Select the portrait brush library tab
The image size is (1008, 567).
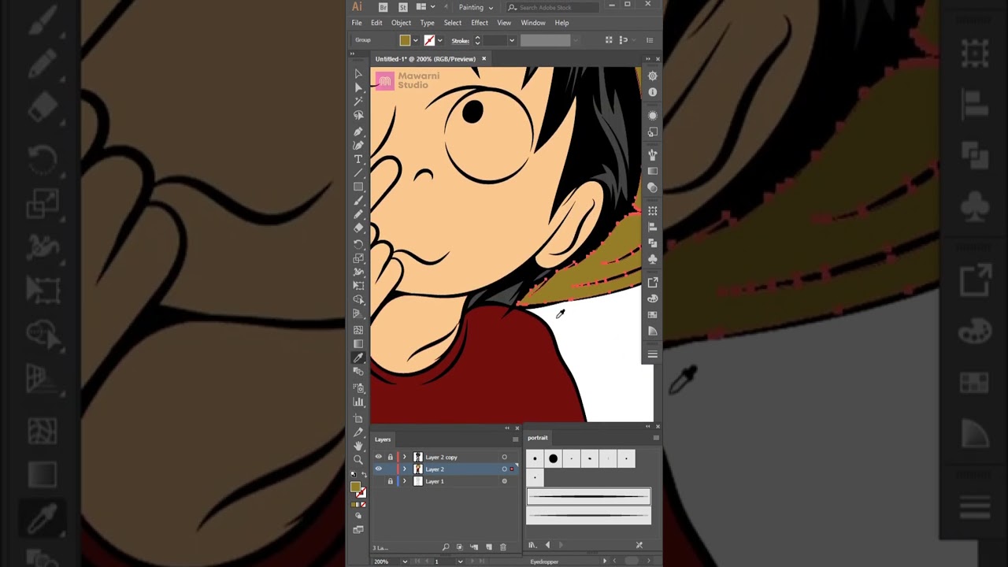[x=538, y=438]
